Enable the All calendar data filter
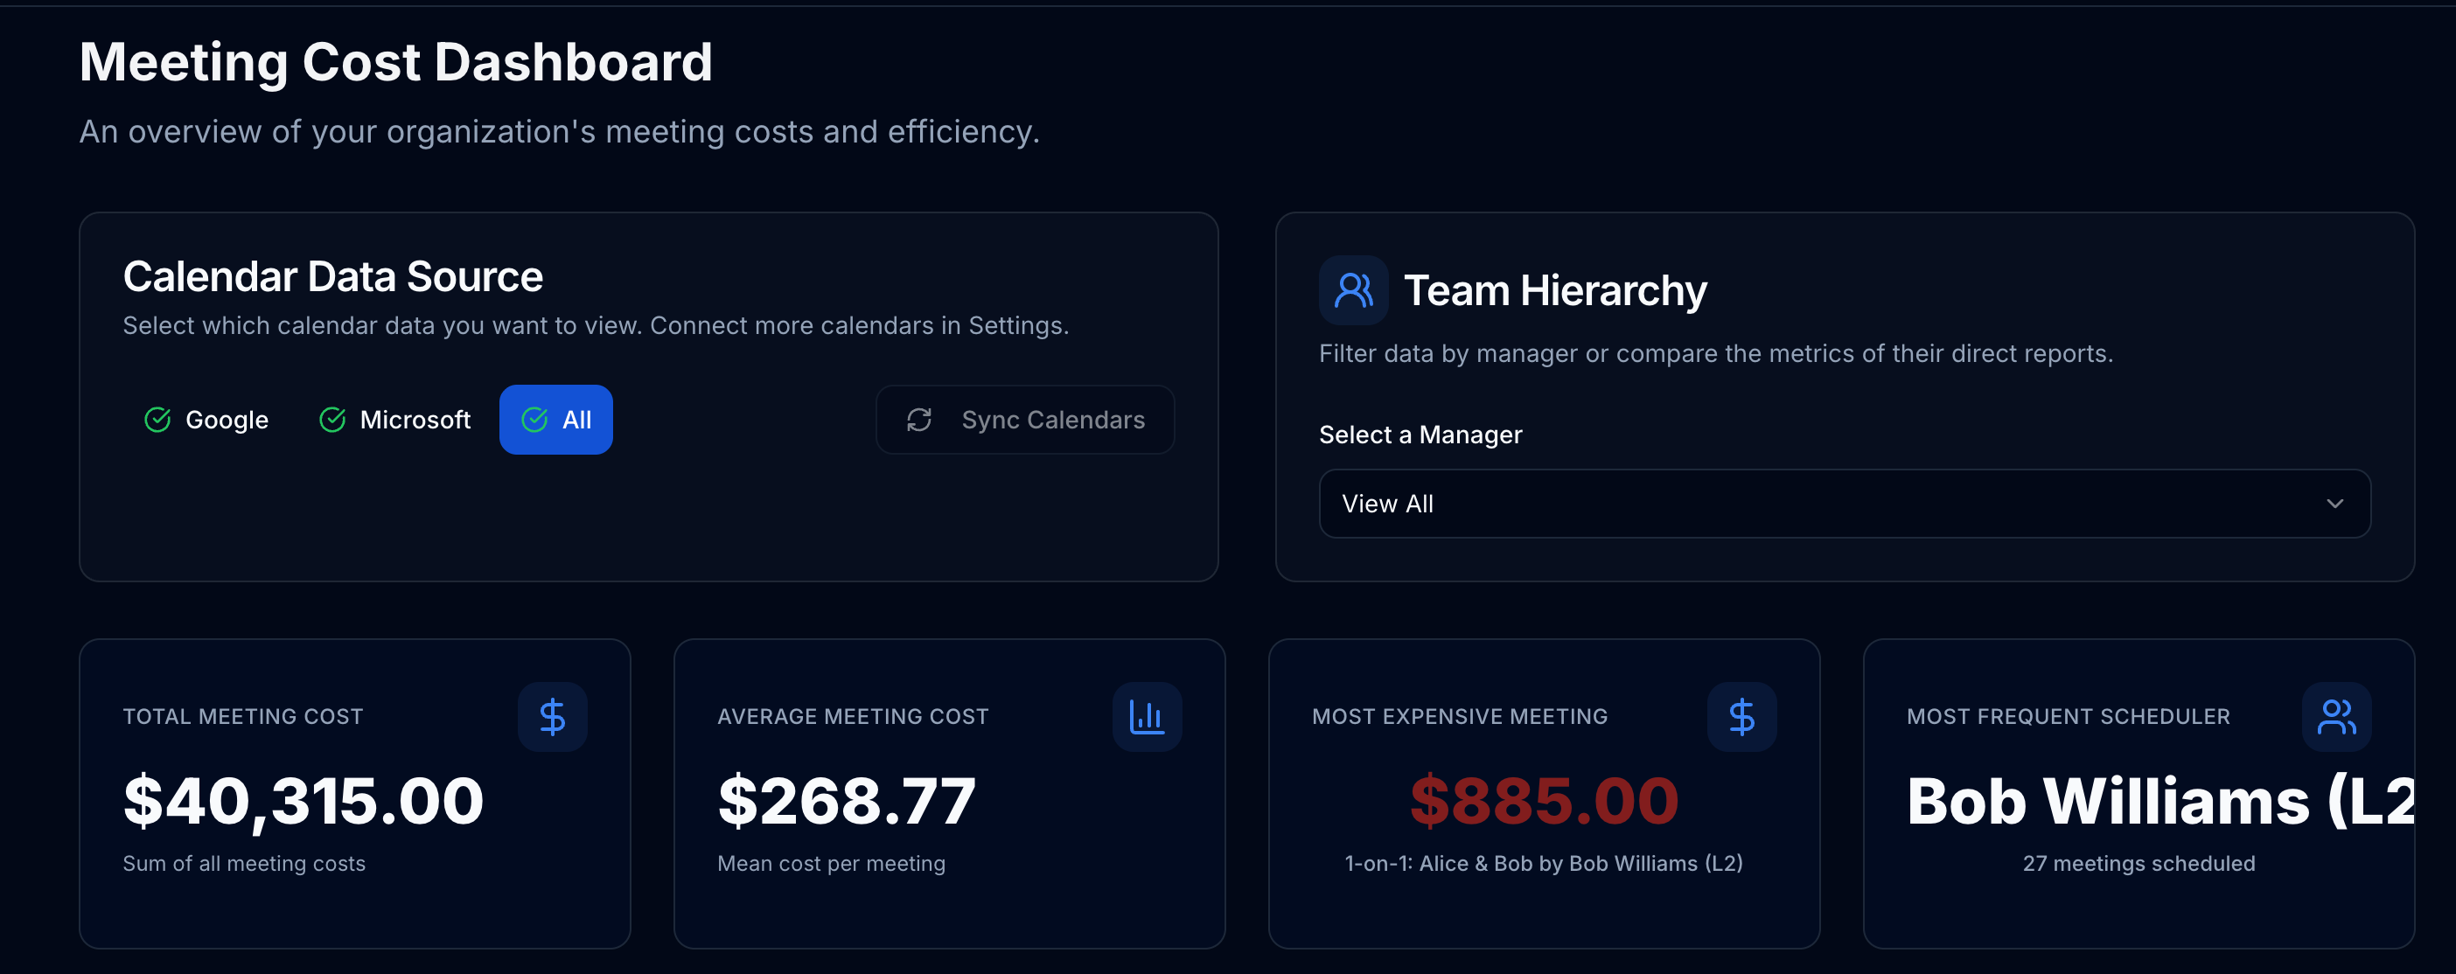Image resolution: width=2456 pixels, height=974 pixels. pos(556,420)
